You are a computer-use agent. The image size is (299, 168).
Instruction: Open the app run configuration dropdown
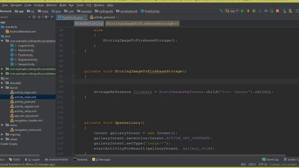[232, 11]
